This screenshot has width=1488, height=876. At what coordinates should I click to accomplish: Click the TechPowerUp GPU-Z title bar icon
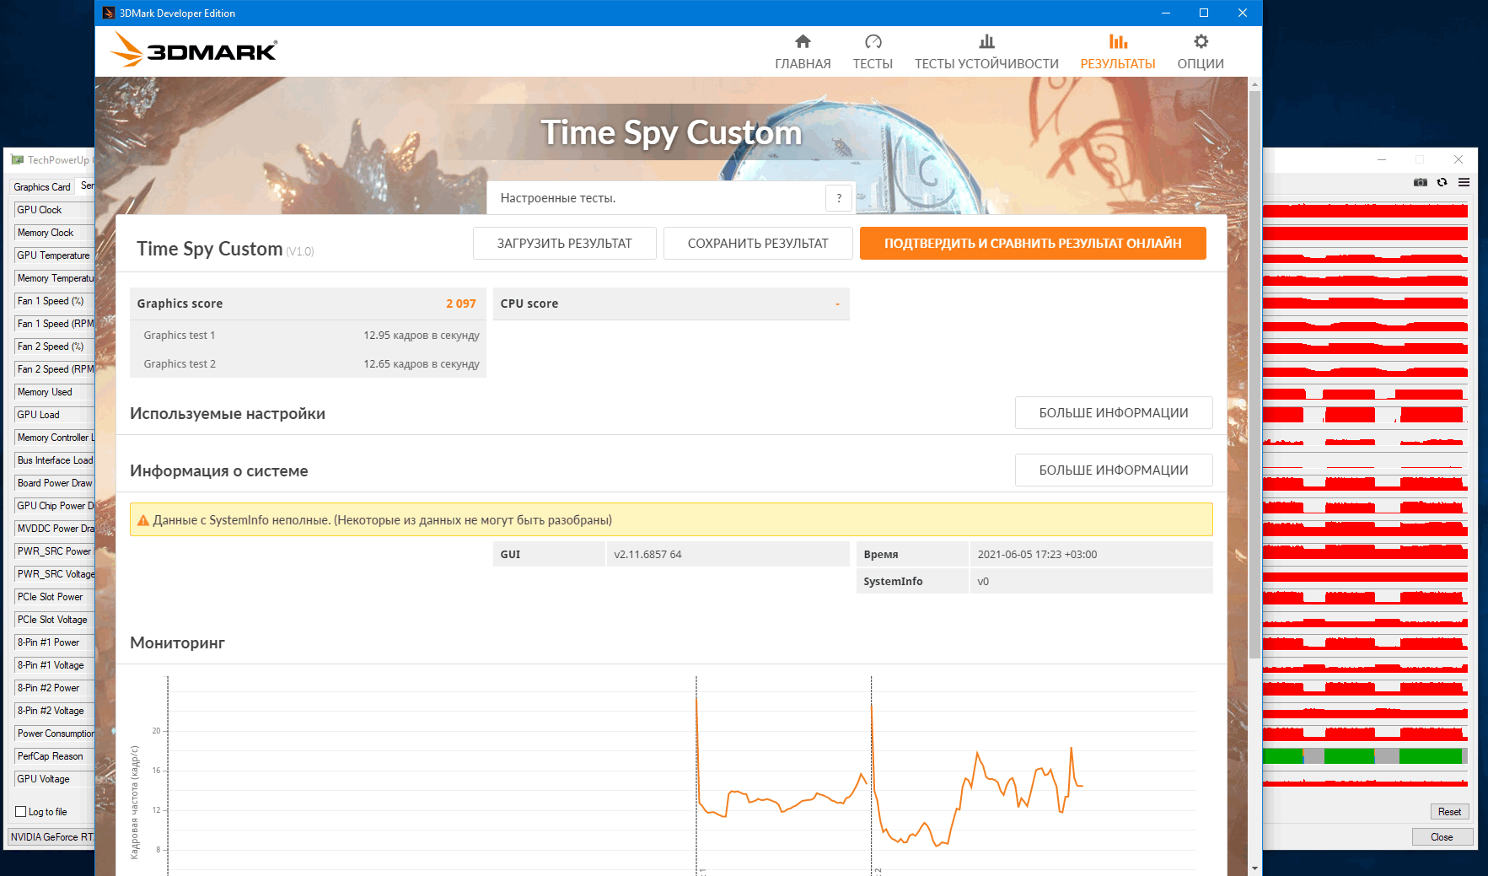18,159
